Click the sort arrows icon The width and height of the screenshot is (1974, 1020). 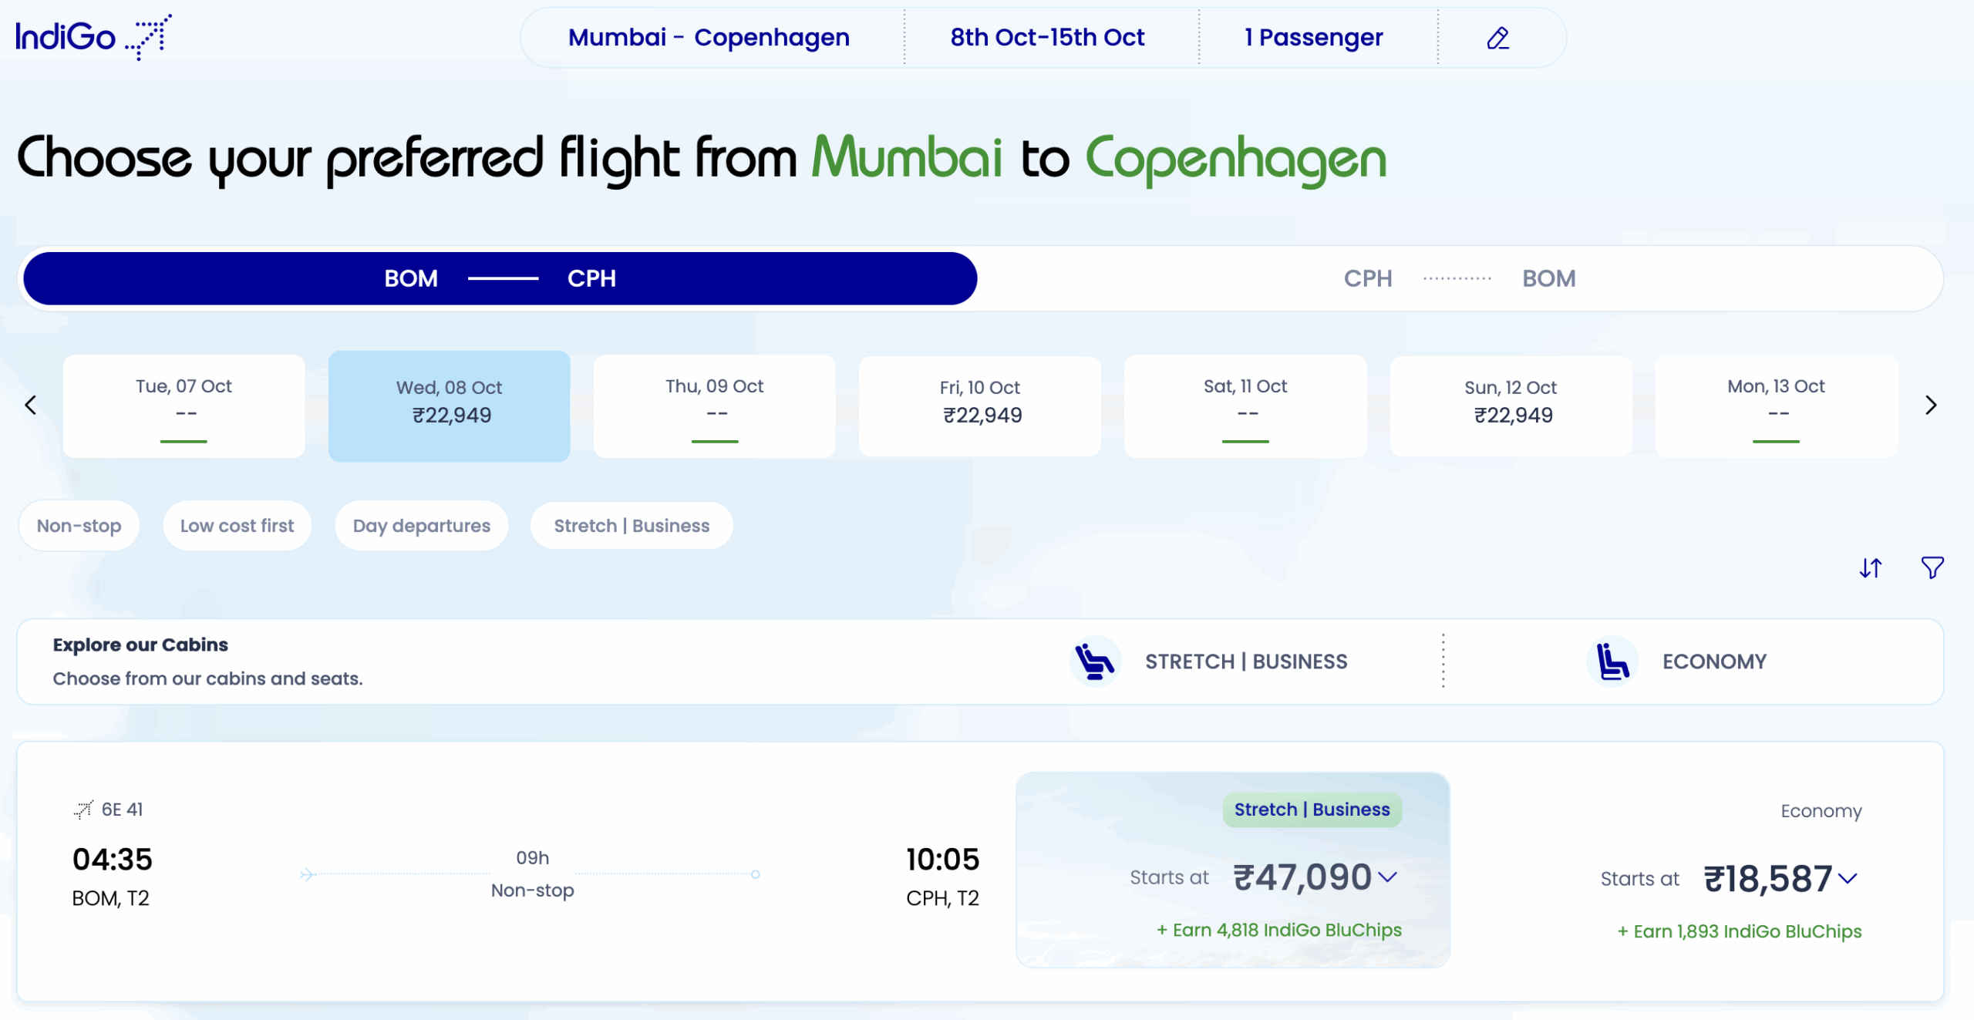coord(1870,568)
